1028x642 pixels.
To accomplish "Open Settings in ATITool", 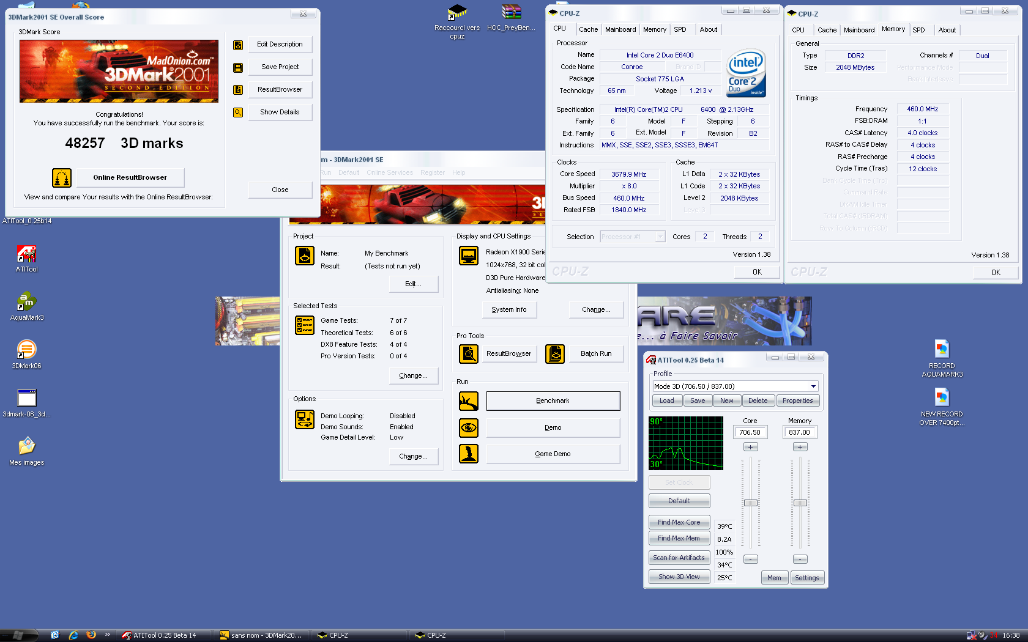I will pos(807,578).
